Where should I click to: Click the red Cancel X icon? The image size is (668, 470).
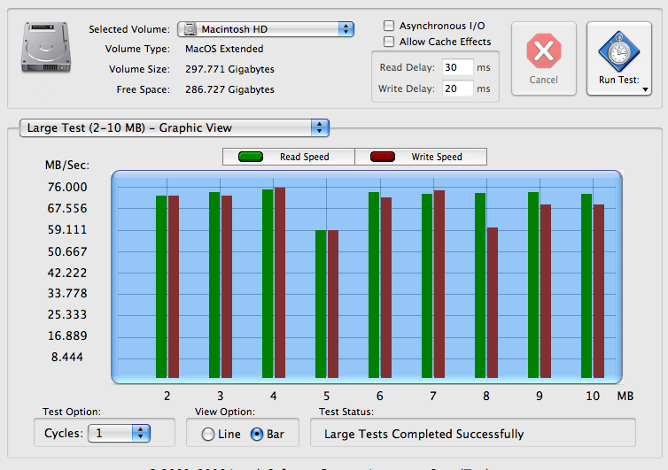click(544, 50)
